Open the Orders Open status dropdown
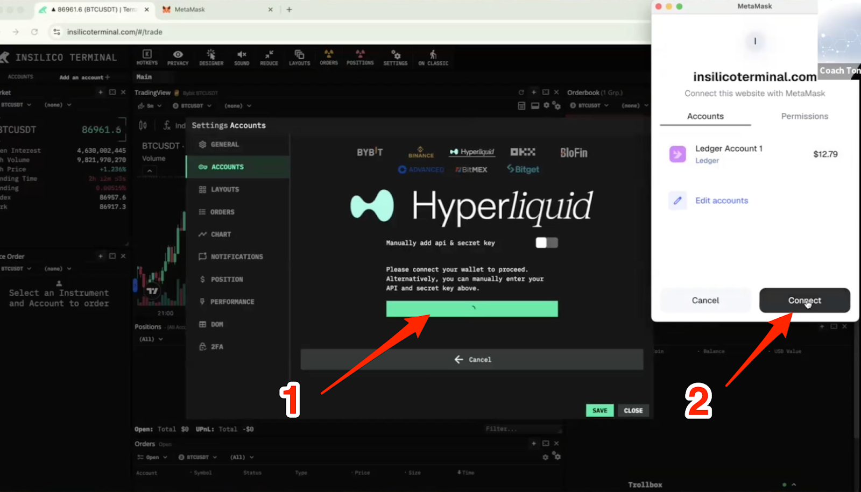Image resolution: width=861 pixels, height=492 pixels. coord(152,457)
